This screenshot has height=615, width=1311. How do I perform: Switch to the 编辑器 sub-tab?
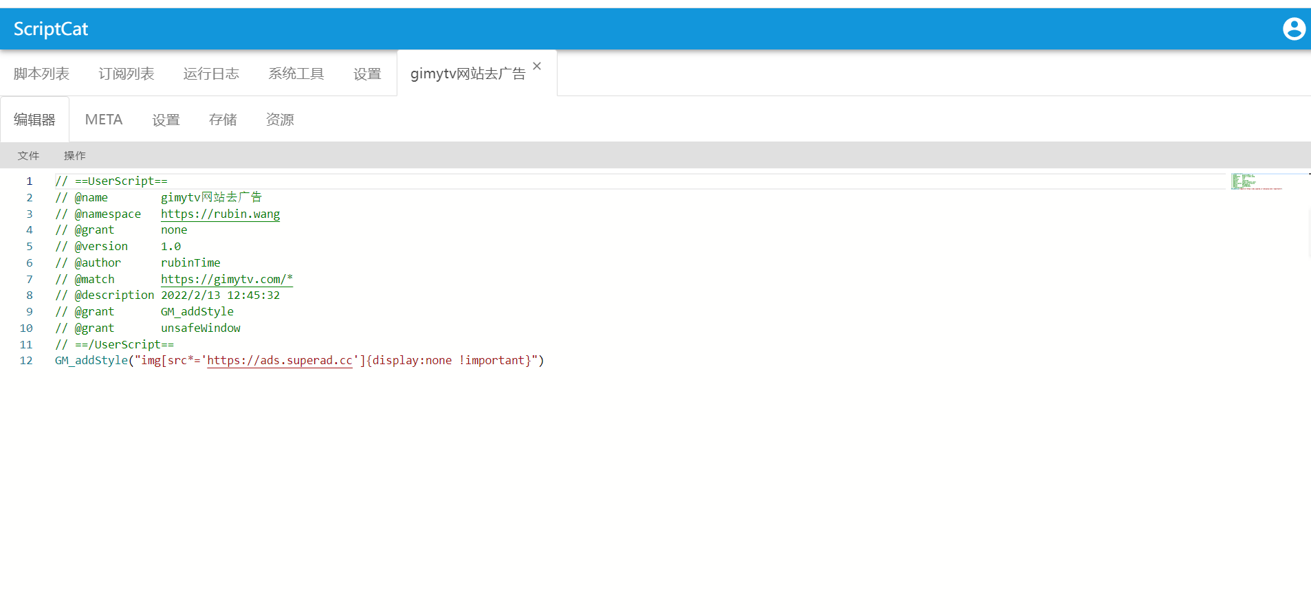34,120
